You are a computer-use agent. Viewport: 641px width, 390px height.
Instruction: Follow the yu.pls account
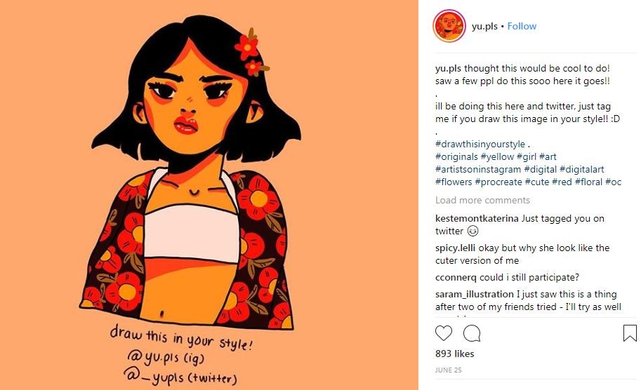click(522, 26)
